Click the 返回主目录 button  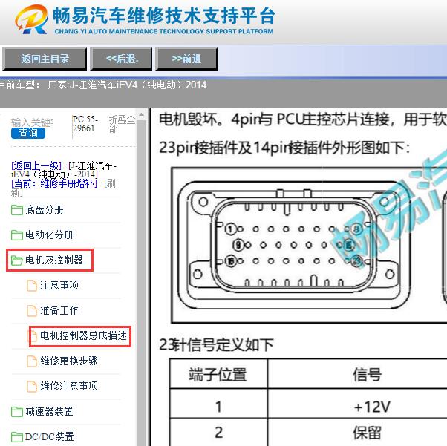(x=45, y=59)
